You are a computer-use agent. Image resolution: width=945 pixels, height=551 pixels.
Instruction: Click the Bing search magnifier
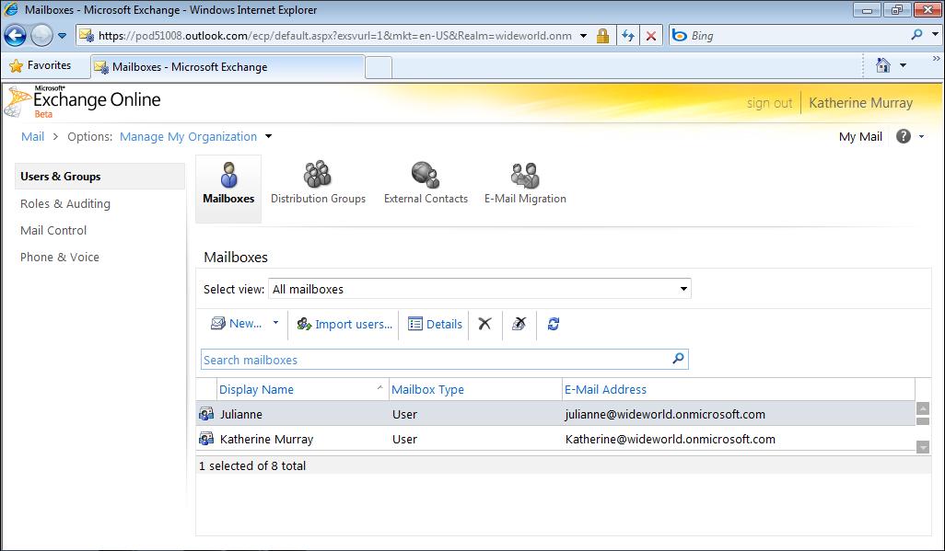pyautogui.click(x=916, y=35)
